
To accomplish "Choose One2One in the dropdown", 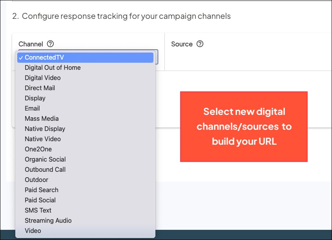I will click(38, 149).
